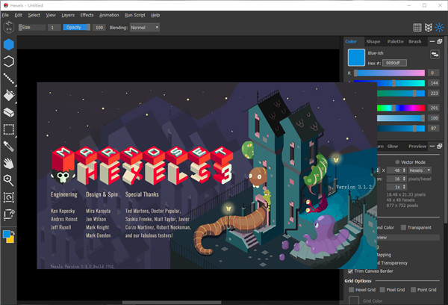This screenshot has width=448, height=305.
Task: Open the Blending mode Normal dropdown
Action: (x=144, y=28)
